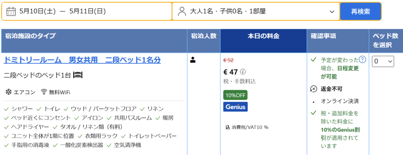Click the アイロン amenity
Image resolution: width=403 pixels, height=155 pixels.
click(x=92, y=118)
